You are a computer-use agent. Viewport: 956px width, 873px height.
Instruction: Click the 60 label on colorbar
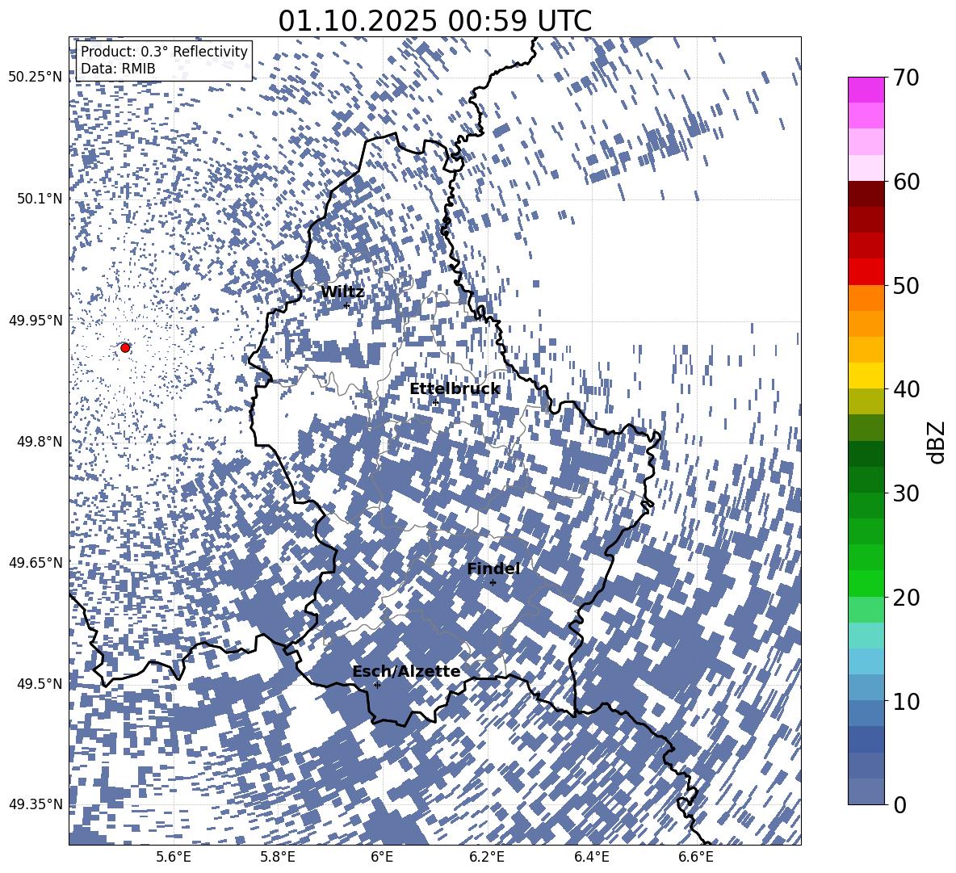coord(907,182)
